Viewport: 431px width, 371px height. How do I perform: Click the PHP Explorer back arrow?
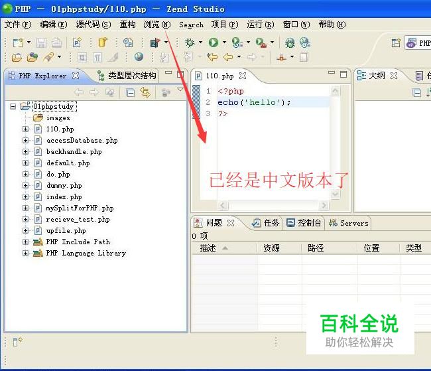(x=79, y=92)
